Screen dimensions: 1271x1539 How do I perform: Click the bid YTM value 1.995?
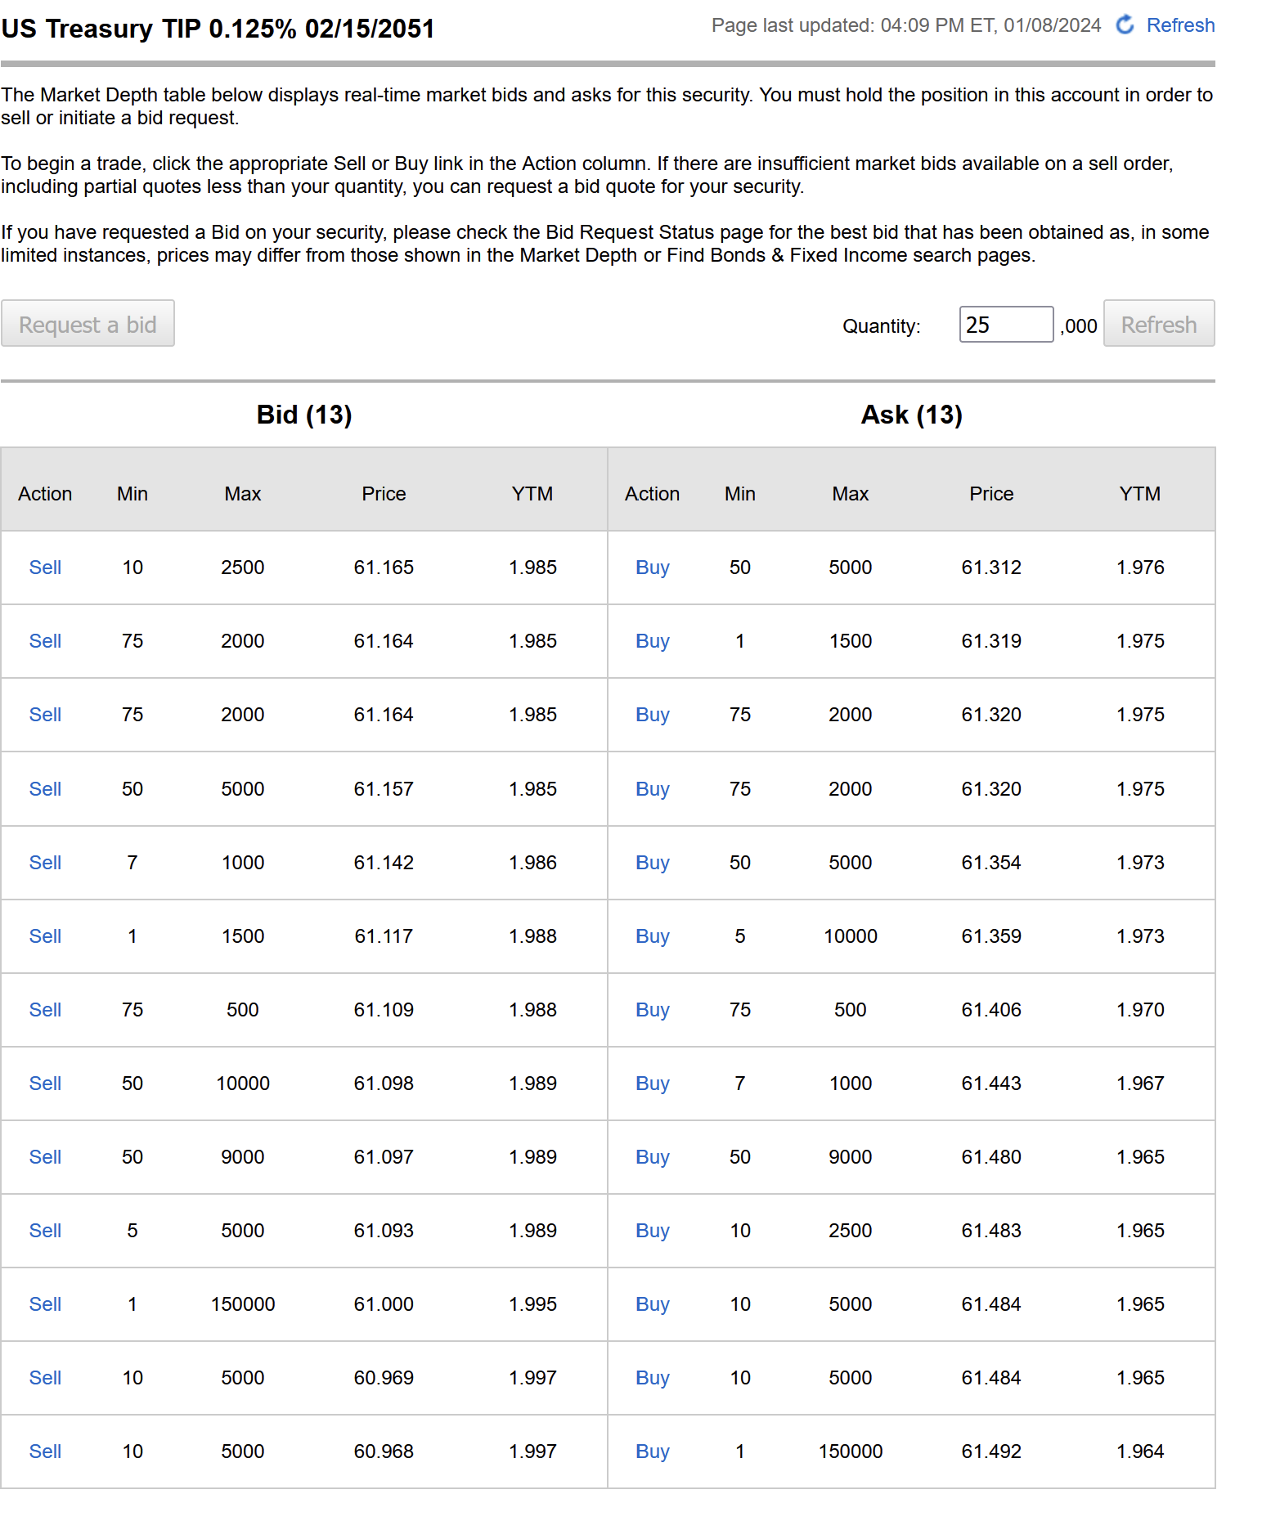[532, 1304]
